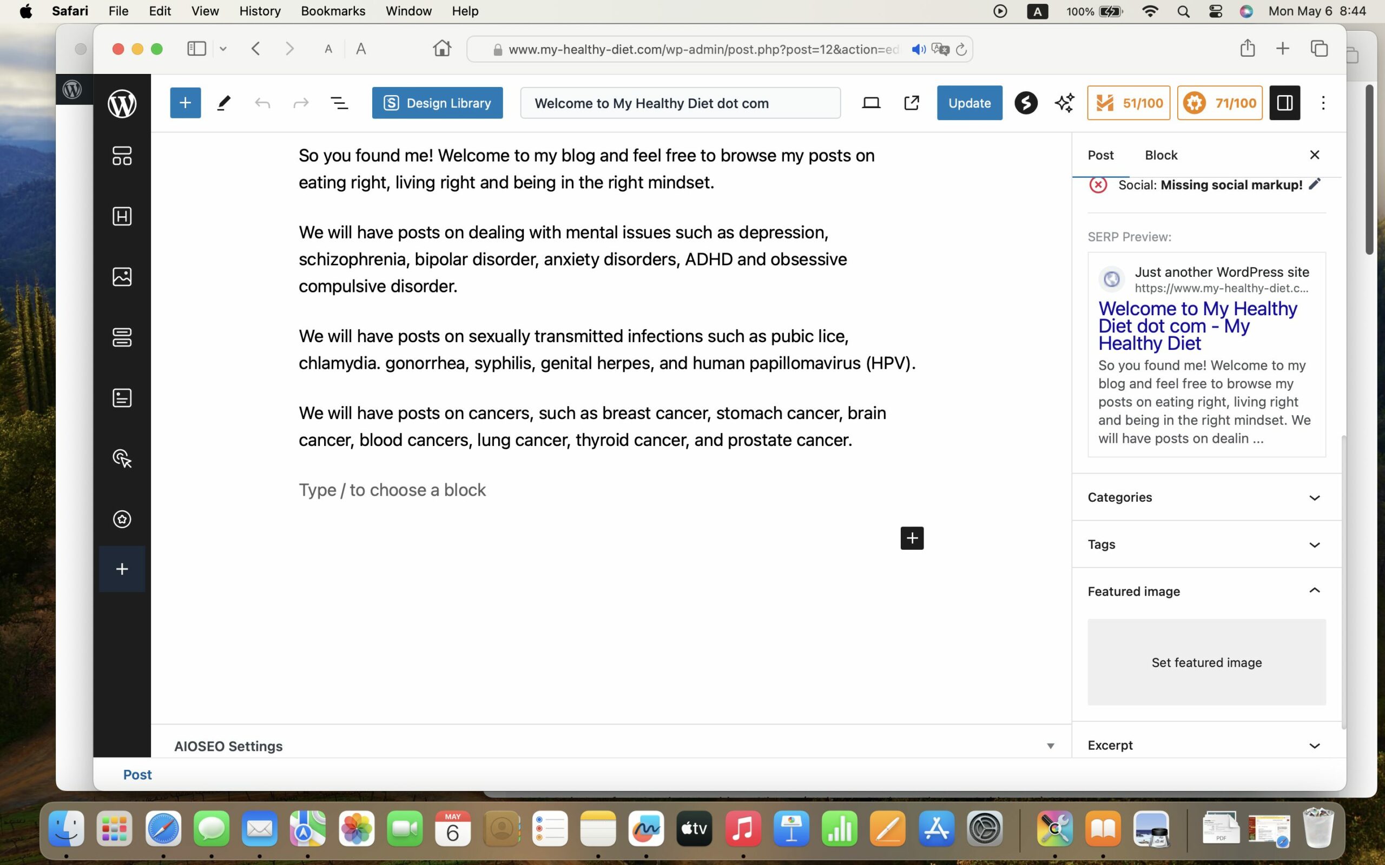Reload the page in Safari

[961, 50]
